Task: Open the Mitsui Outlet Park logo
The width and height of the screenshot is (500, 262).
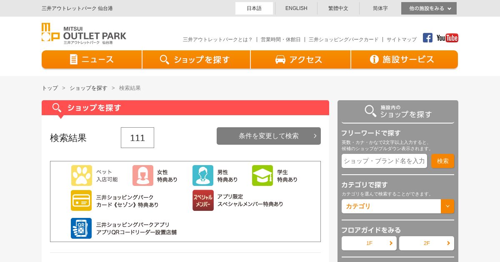Action: (x=84, y=34)
